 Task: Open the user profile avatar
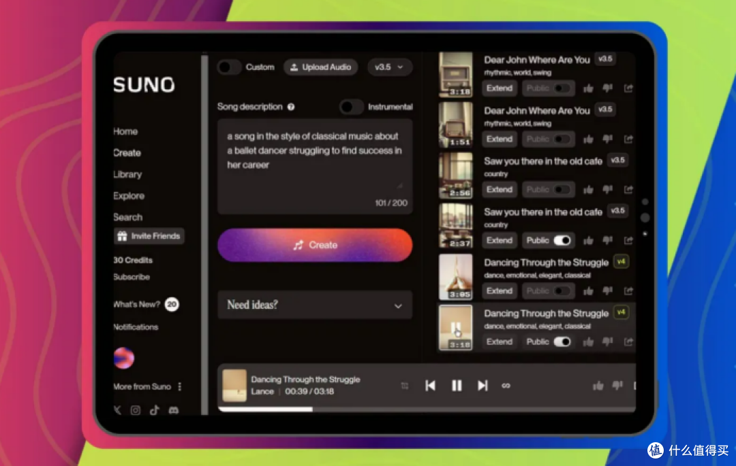124,359
